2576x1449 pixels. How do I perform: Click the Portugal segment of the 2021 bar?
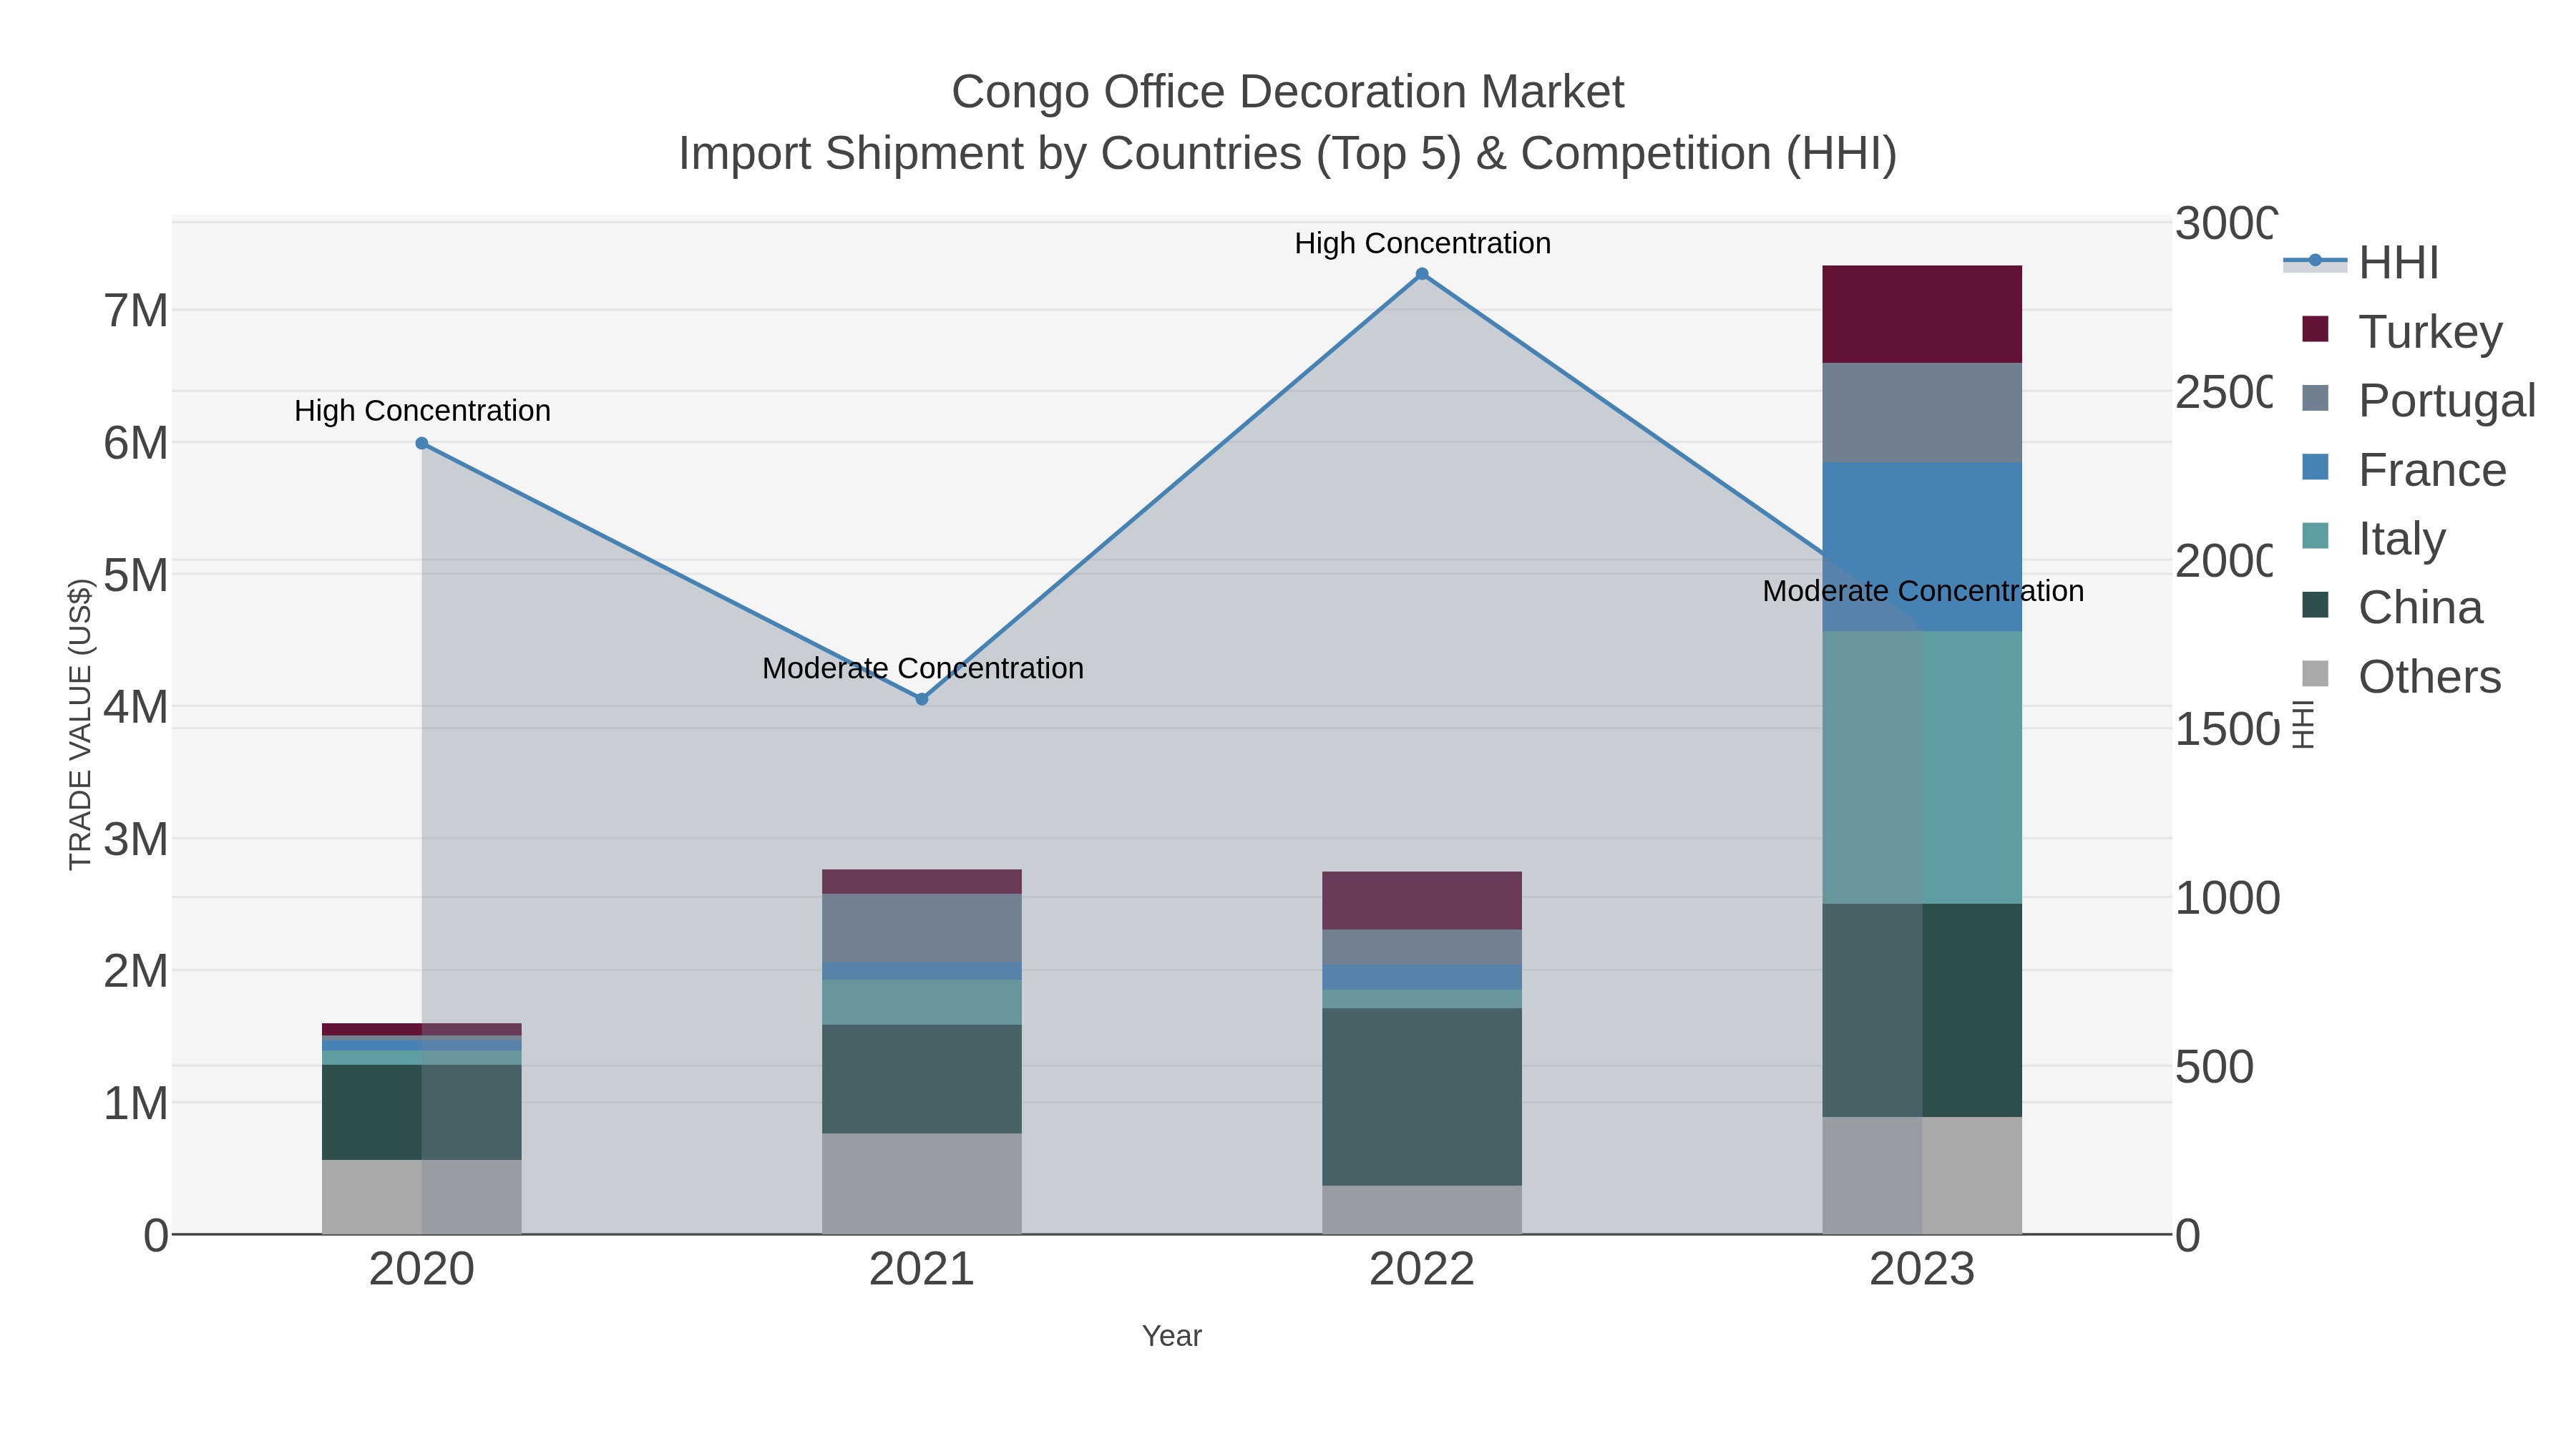pyautogui.click(x=922, y=928)
